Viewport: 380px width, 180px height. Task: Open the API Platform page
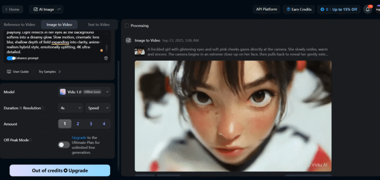point(266,9)
